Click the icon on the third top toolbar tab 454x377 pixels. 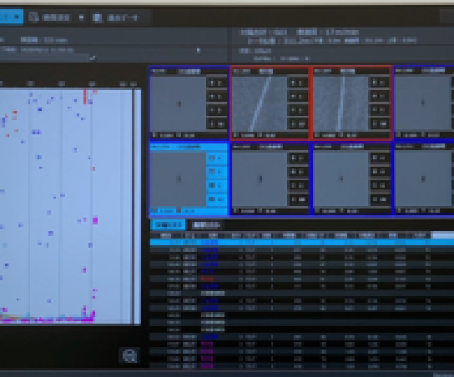[x=98, y=18]
